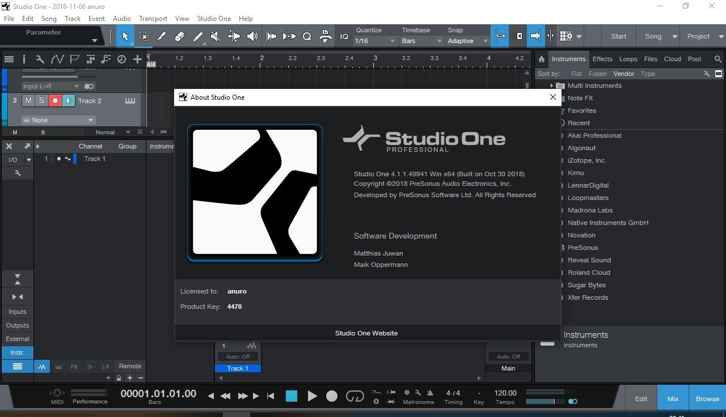Click the Stop button in transport

click(x=292, y=396)
